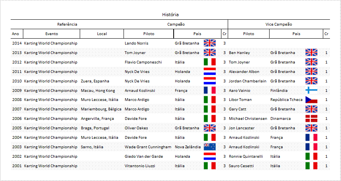Select the Evento column header

click(x=52, y=34)
